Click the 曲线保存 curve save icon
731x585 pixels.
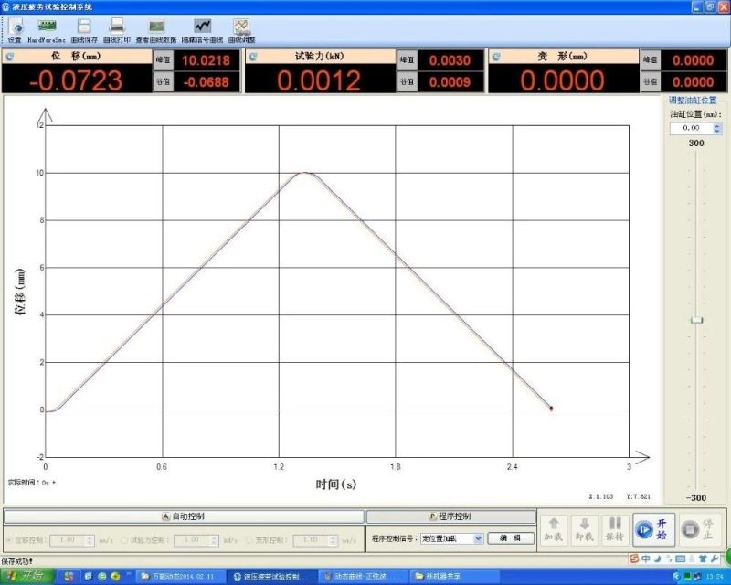tap(84, 30)
